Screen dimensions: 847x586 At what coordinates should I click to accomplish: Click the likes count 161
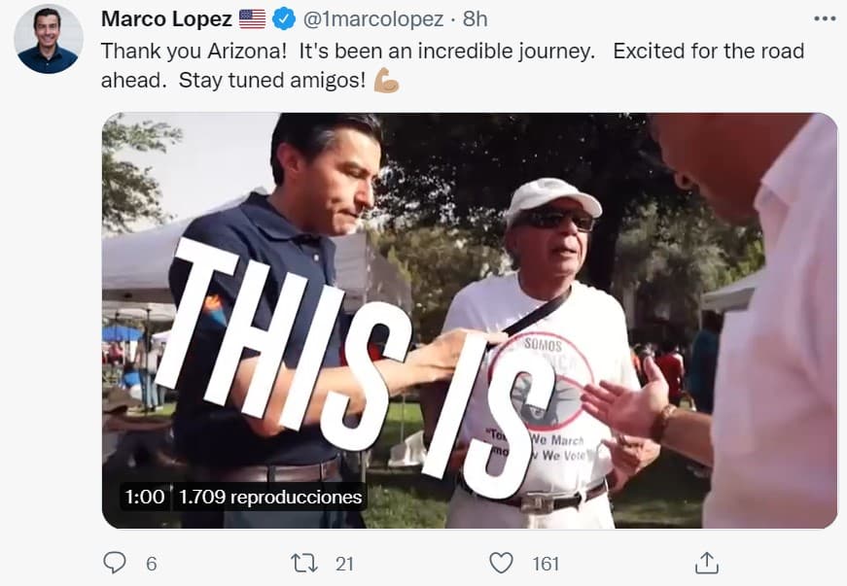(x=545, y=564)
